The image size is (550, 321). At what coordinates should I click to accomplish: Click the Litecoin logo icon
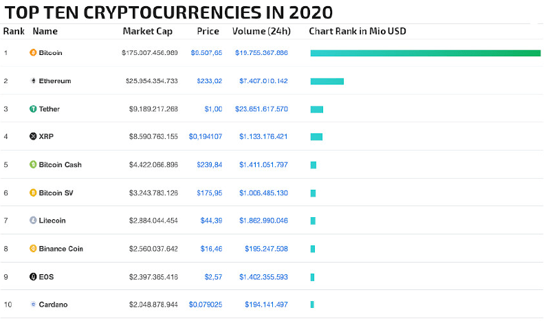33,221
